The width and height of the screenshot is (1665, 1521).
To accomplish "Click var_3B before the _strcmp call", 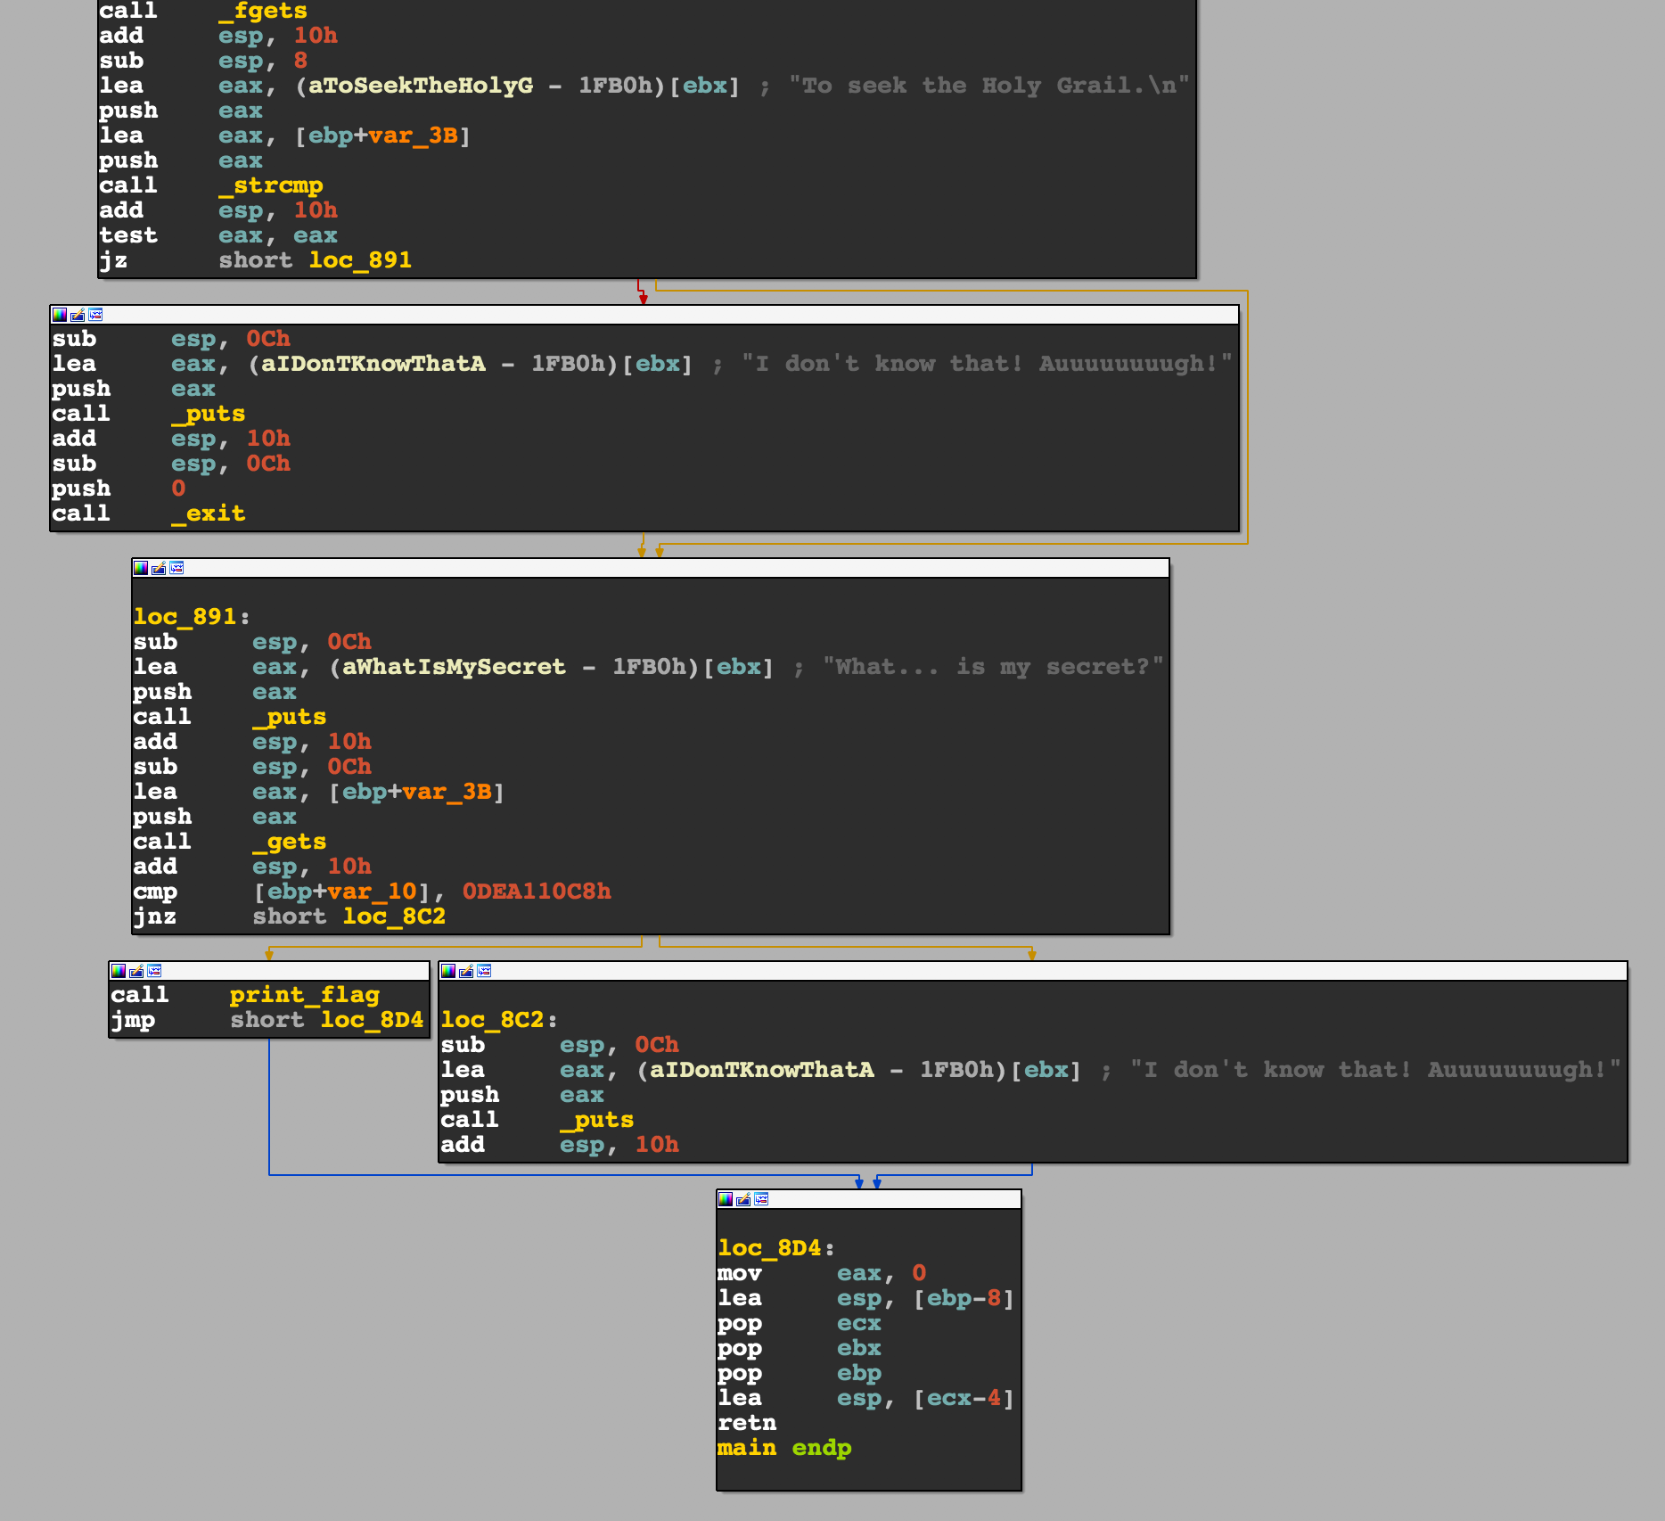I will (414, 136).
